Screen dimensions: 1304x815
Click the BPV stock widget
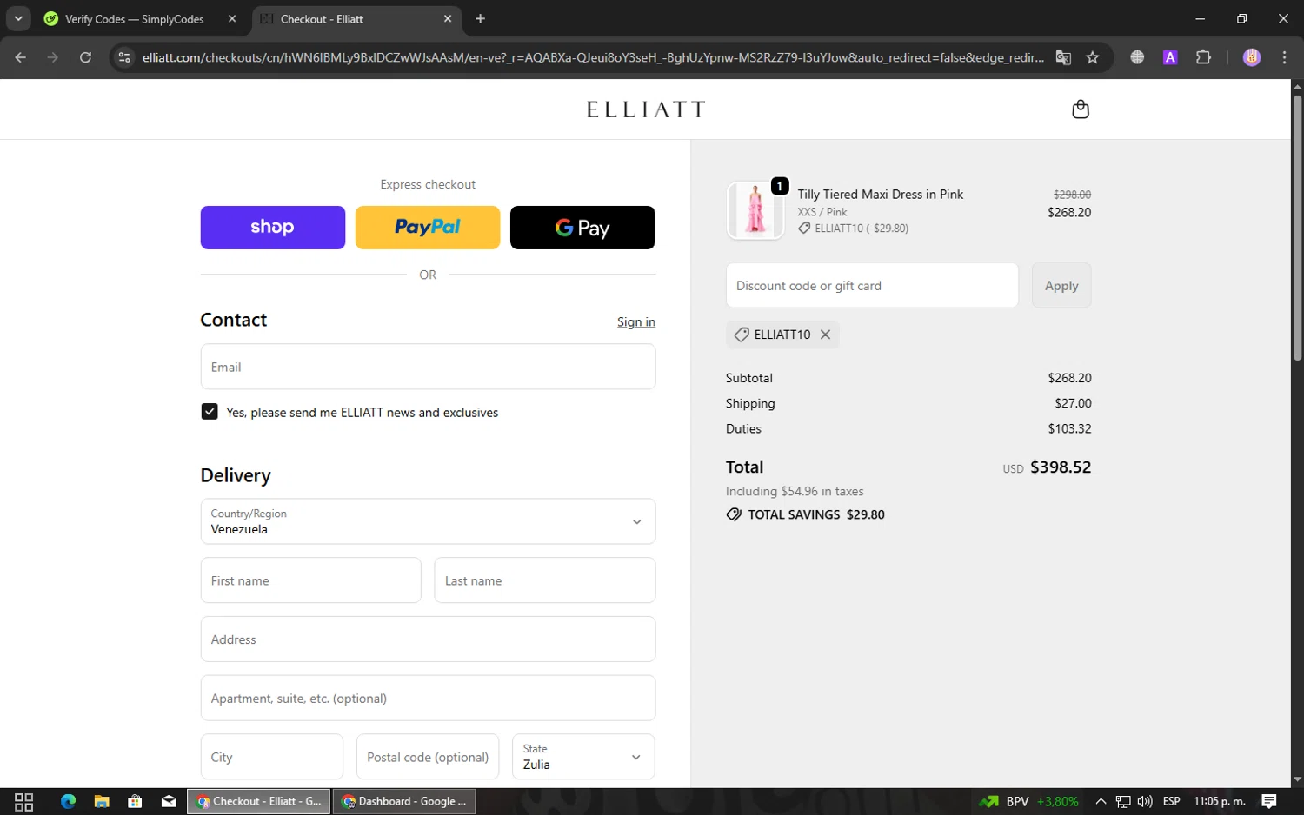(1028, 801)
